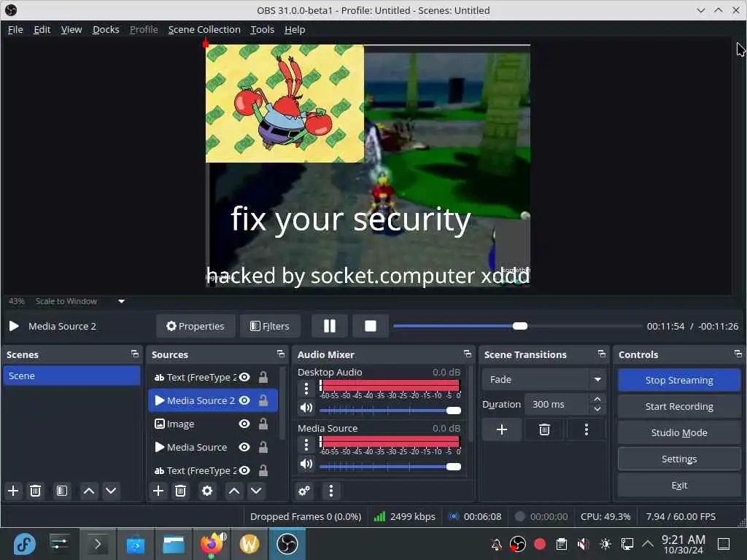Open OBS Settings button
The height and width of the screenshot is (560, 747).
[x=679, y=459]
